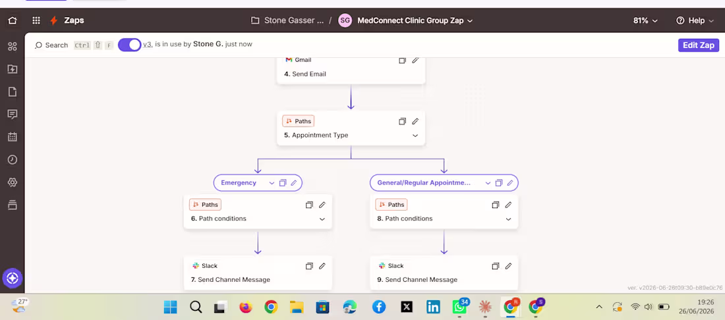Click Paths badge on step 5
This screenshot has height=320, width=725.
298,121
